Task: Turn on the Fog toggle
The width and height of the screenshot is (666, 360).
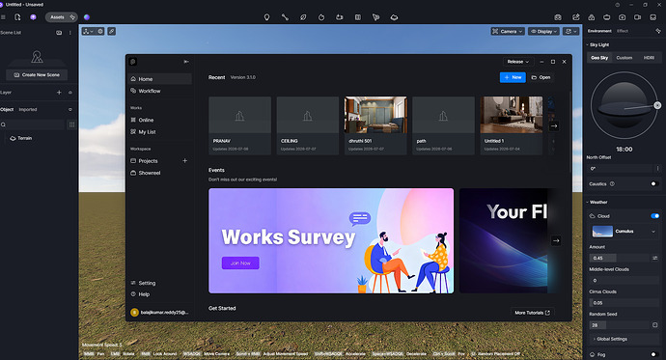Action: pos(654,354)
